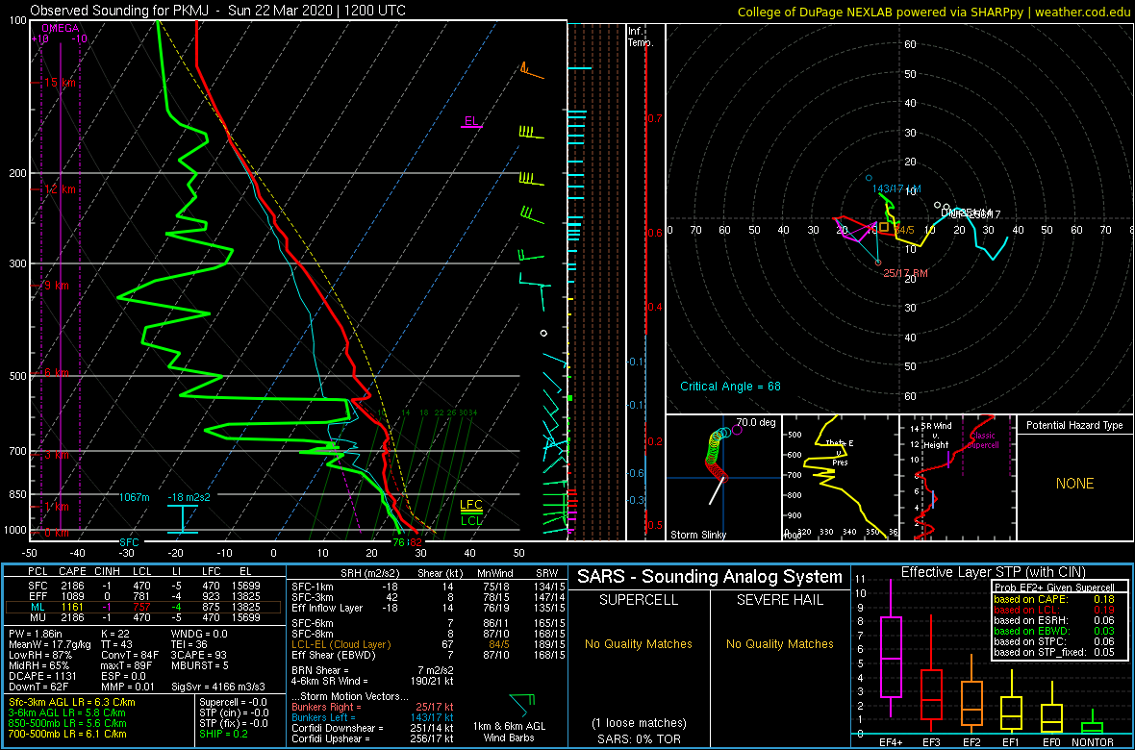Screen dimensions: 1135x750
Task: Click the '1067m' cyan label
Action: [135, 497]
